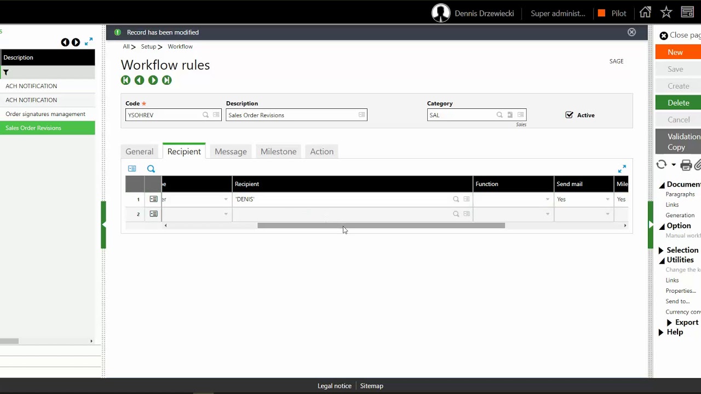Screen dimensions: 701x394
Task: Expand the Selection section in right panel
Action: (660, 251)
